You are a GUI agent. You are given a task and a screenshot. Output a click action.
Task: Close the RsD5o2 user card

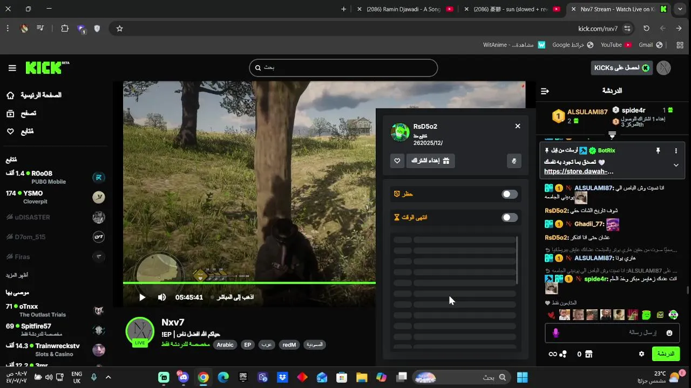coord(518,126)
